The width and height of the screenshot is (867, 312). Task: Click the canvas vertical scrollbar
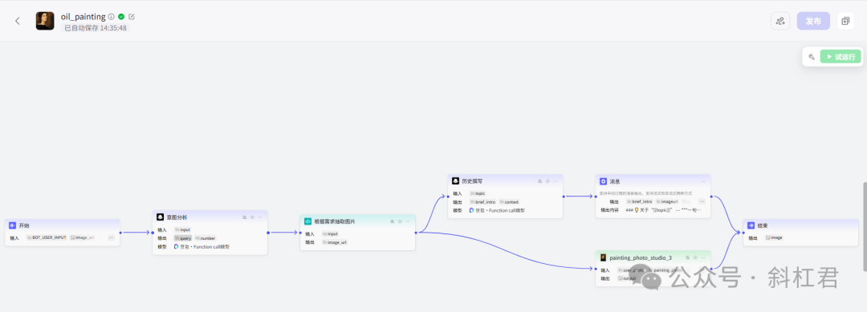click(x=865, y=226)
